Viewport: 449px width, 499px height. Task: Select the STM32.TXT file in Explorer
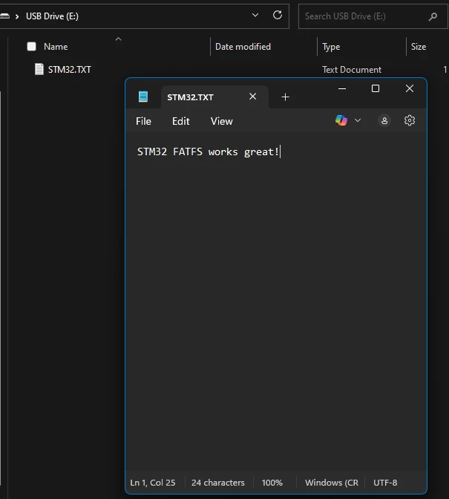[69, 69]
